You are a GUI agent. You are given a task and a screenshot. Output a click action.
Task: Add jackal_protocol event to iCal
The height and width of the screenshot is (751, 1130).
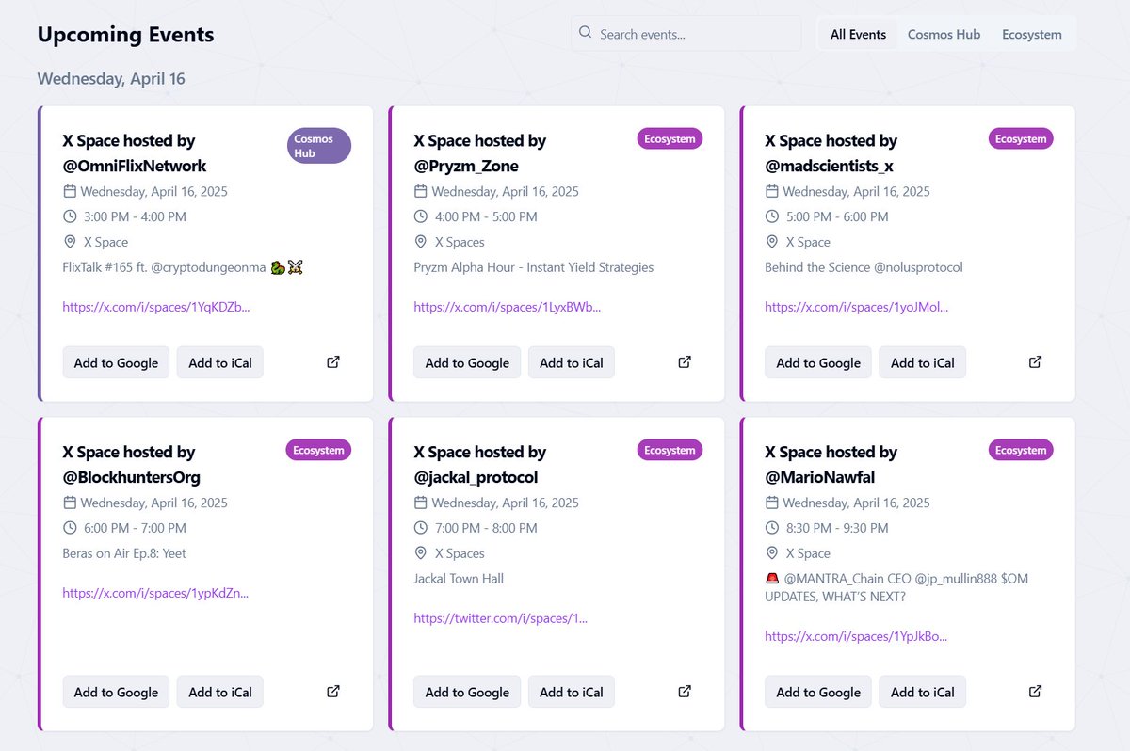coord(572,692)
